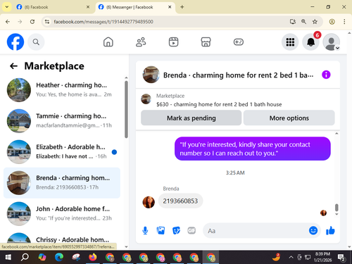Screen dimensions: 352x264
Task: Click the Brenda chat header listing thumbnail
Action: (151, 75)
